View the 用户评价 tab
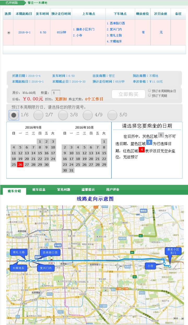Viewport: 188px width, 325px height. pyautogui.click(x=113, y=190)
